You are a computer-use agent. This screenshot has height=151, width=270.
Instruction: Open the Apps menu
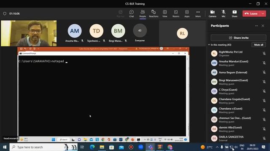pyautogui.click(x=187, y=13)
